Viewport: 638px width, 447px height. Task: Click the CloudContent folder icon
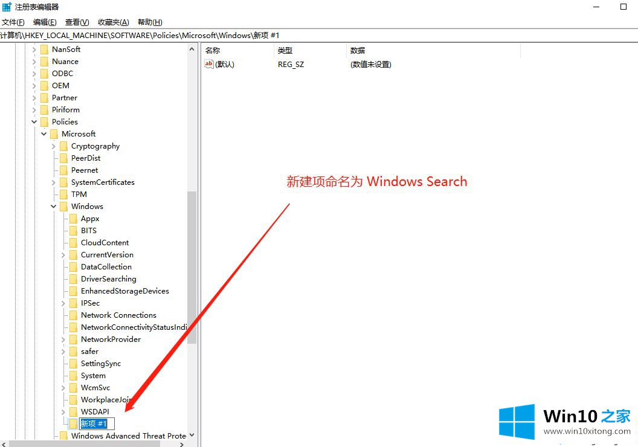pyautogui.click(x=73, y=243)
